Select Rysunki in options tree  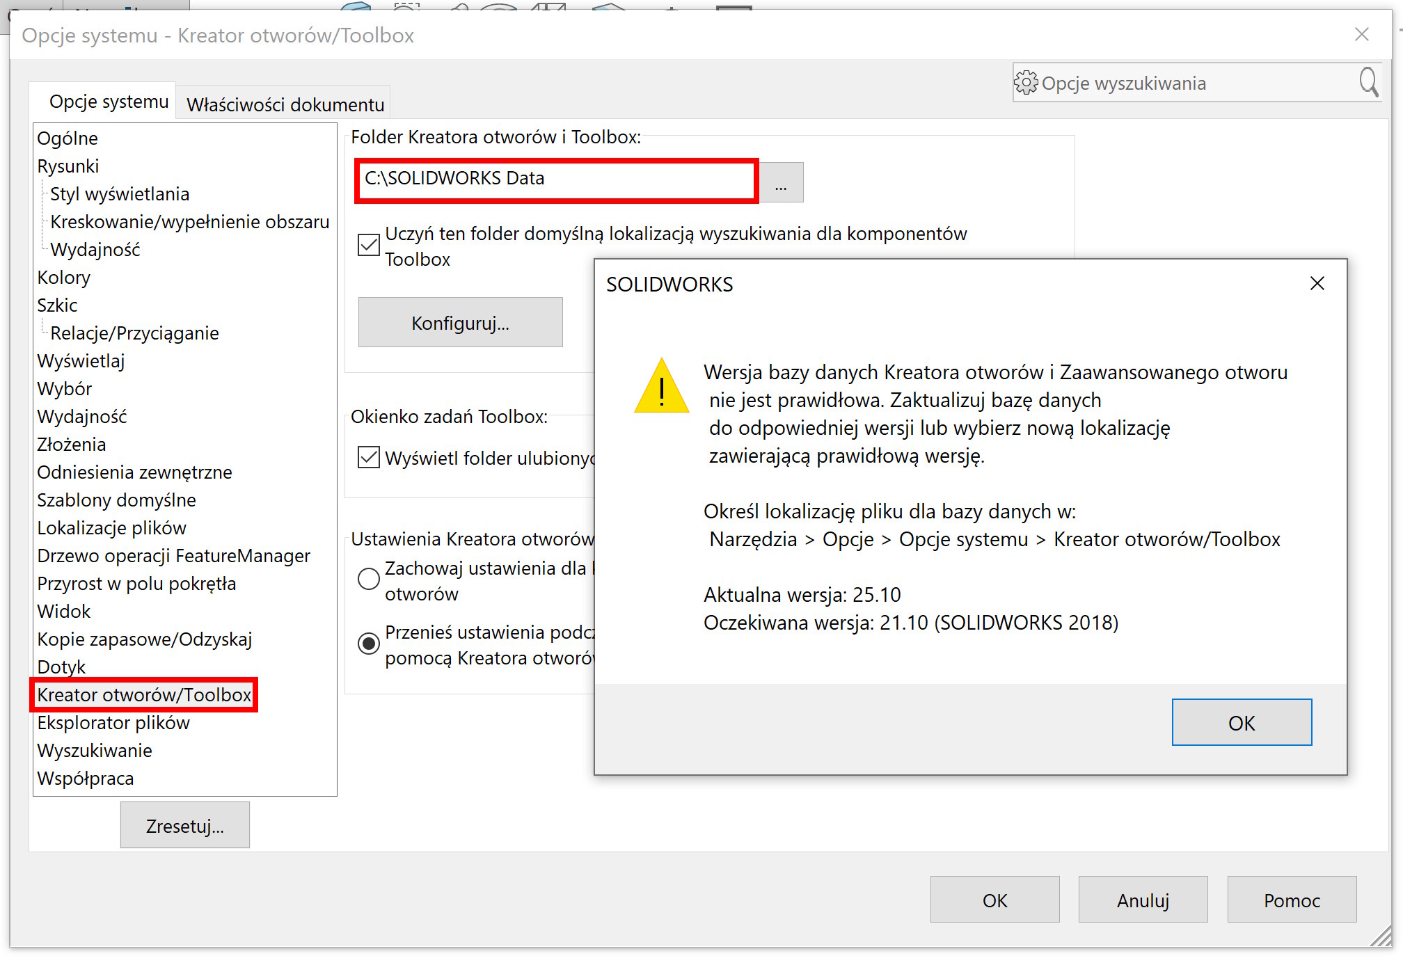(68, 166)
